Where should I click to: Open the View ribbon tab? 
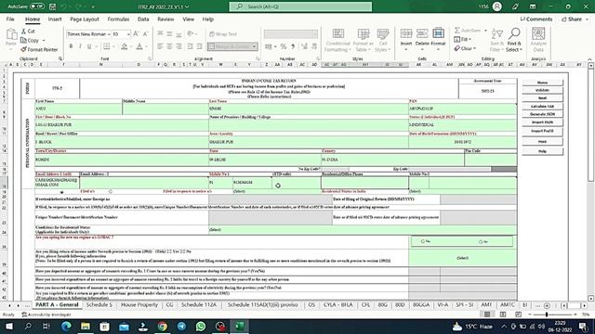tap(188, 19)
